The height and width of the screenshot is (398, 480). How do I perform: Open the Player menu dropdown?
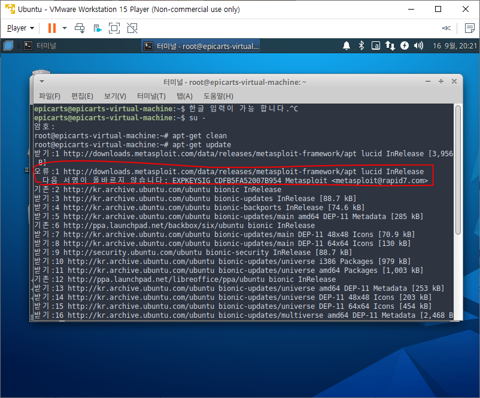[20, 28]
